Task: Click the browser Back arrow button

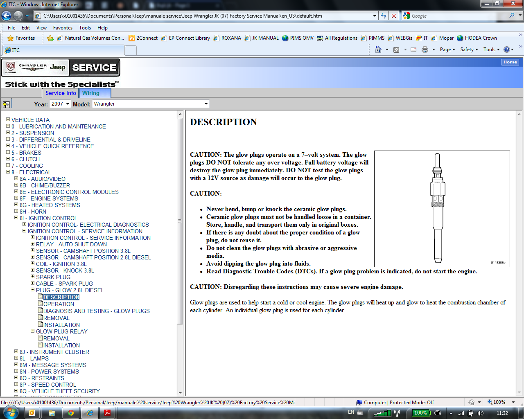Action: tap(7, 16)
